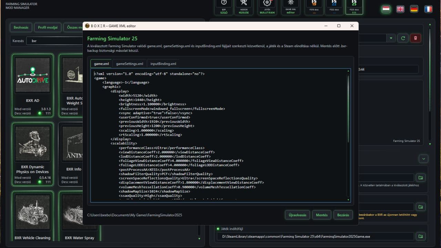Click BXR Dynamic Physics version 0.5.4.16
The height and width of the screenshot is (248, 441).
(45, 178)
